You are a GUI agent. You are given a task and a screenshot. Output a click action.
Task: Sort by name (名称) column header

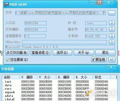[11, 77]
